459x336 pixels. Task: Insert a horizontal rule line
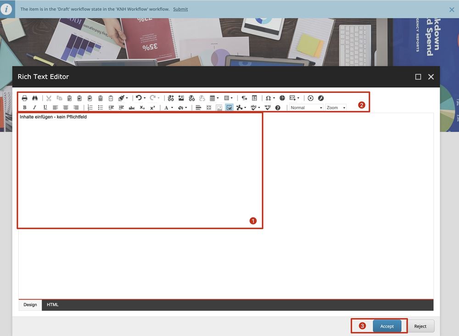(198, 108)
